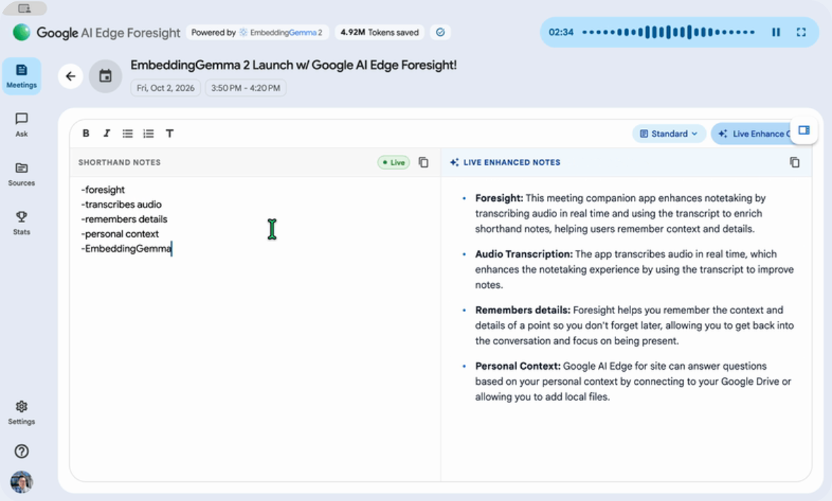Click the 4.92M Tokens saved chip
The width and height of the screenshot is (832, 501).
(379, 32)
